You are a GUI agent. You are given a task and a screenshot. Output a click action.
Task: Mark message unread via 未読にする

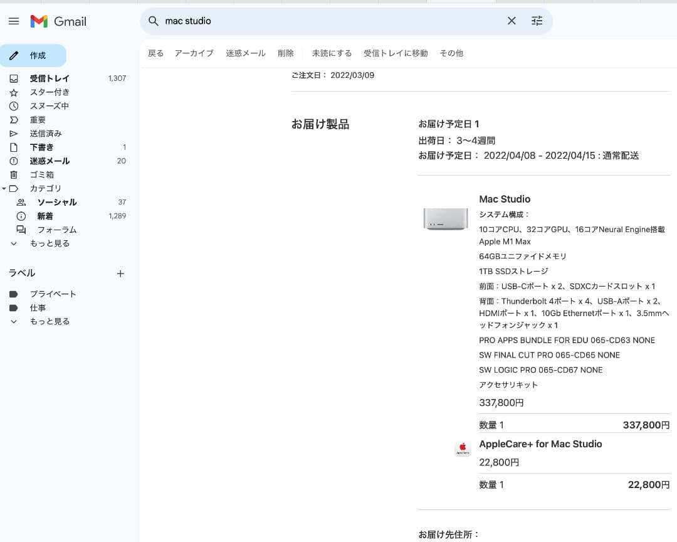[x=332, y=53]
